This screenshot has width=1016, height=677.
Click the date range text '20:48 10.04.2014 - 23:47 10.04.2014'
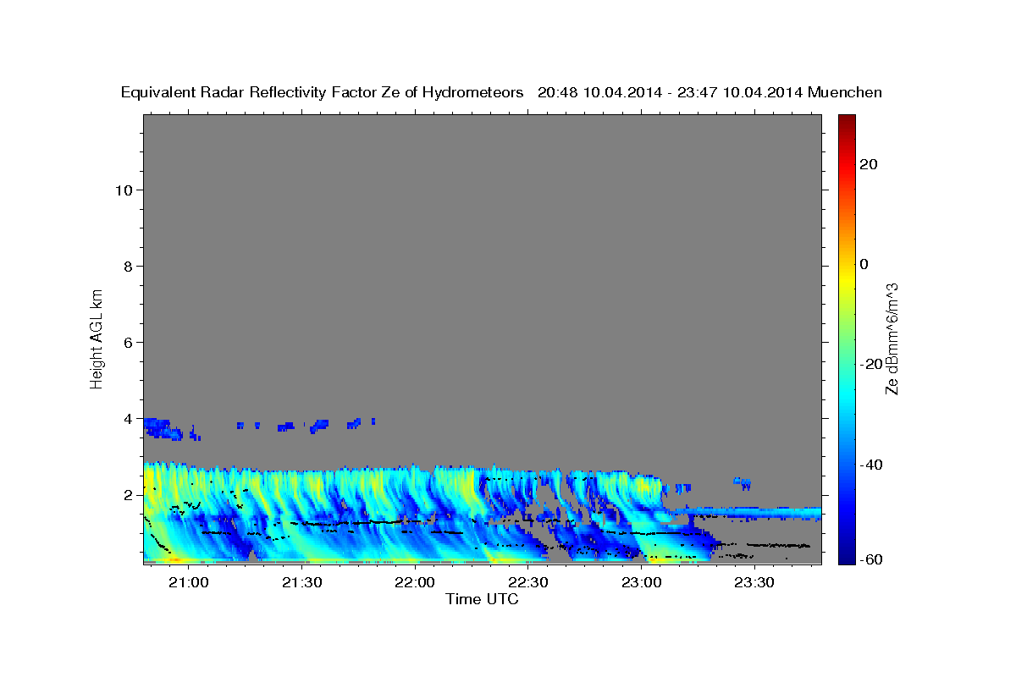click(670, 93)
